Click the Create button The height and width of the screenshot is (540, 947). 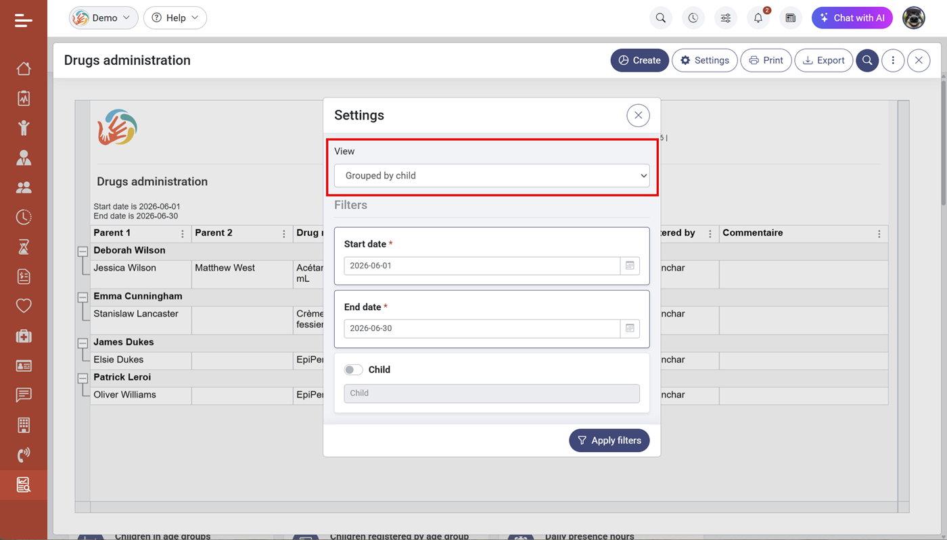(x=640, y=60)
